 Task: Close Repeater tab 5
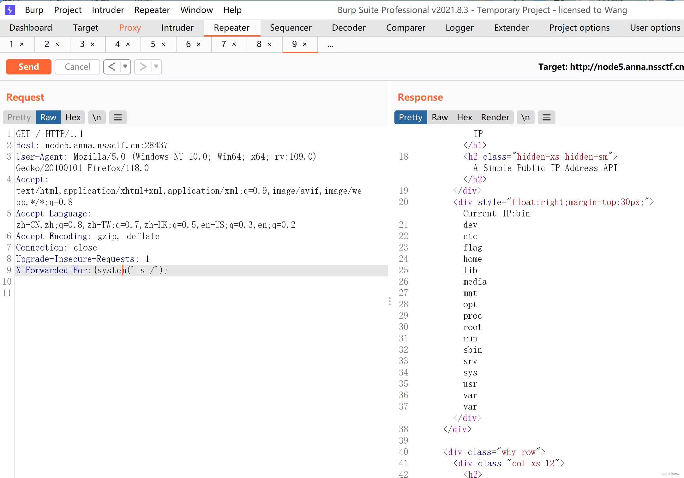[x=163, y=44]
